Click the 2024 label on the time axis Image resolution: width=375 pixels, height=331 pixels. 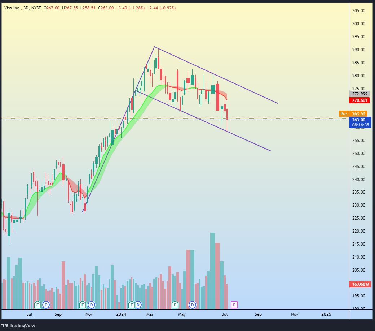tap(121, 314)
